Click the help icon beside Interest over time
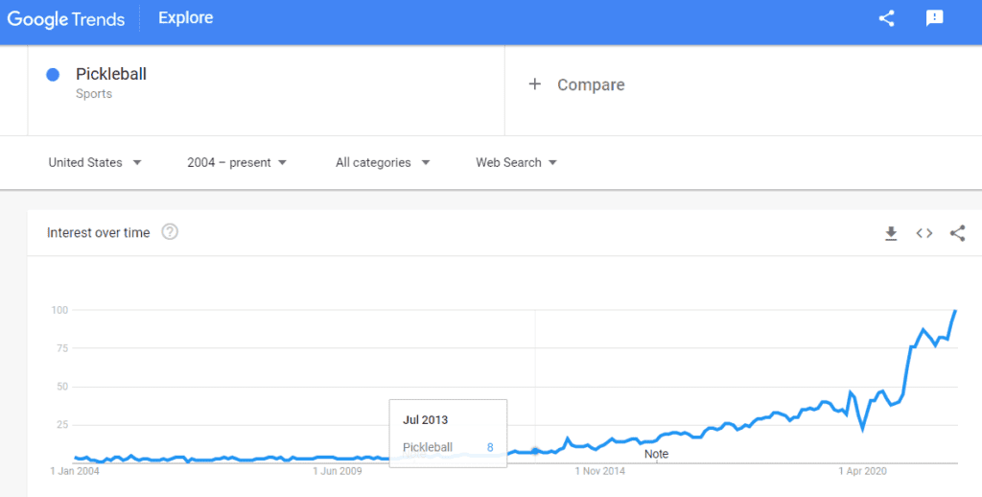 click(x=170, y=232)
